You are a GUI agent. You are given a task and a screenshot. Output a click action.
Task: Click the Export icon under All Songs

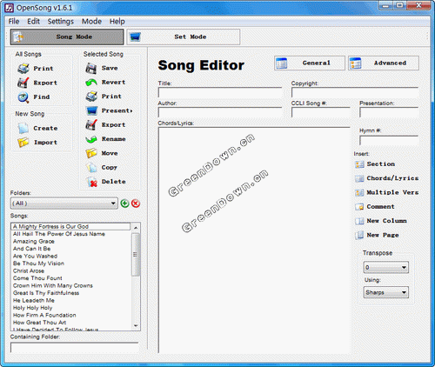click(23, 83)
